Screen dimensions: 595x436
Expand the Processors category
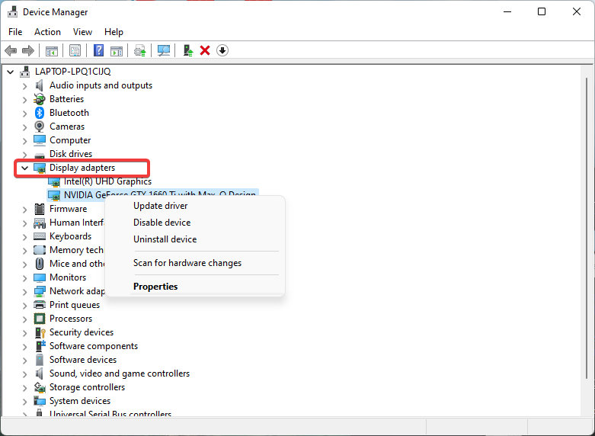click(24, 319)
